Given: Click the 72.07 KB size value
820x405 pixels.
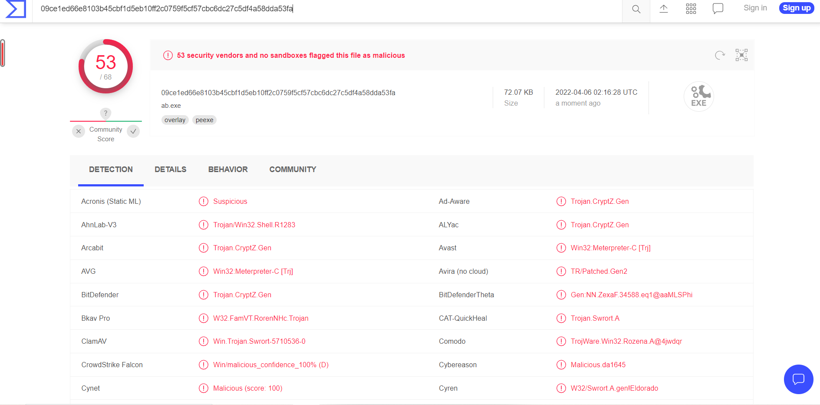Looking at the screenshot, I should click(518, 93).
